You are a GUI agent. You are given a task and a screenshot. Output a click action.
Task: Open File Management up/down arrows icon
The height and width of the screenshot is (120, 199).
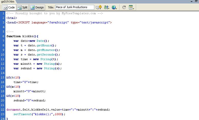click(x=107, y=7)
